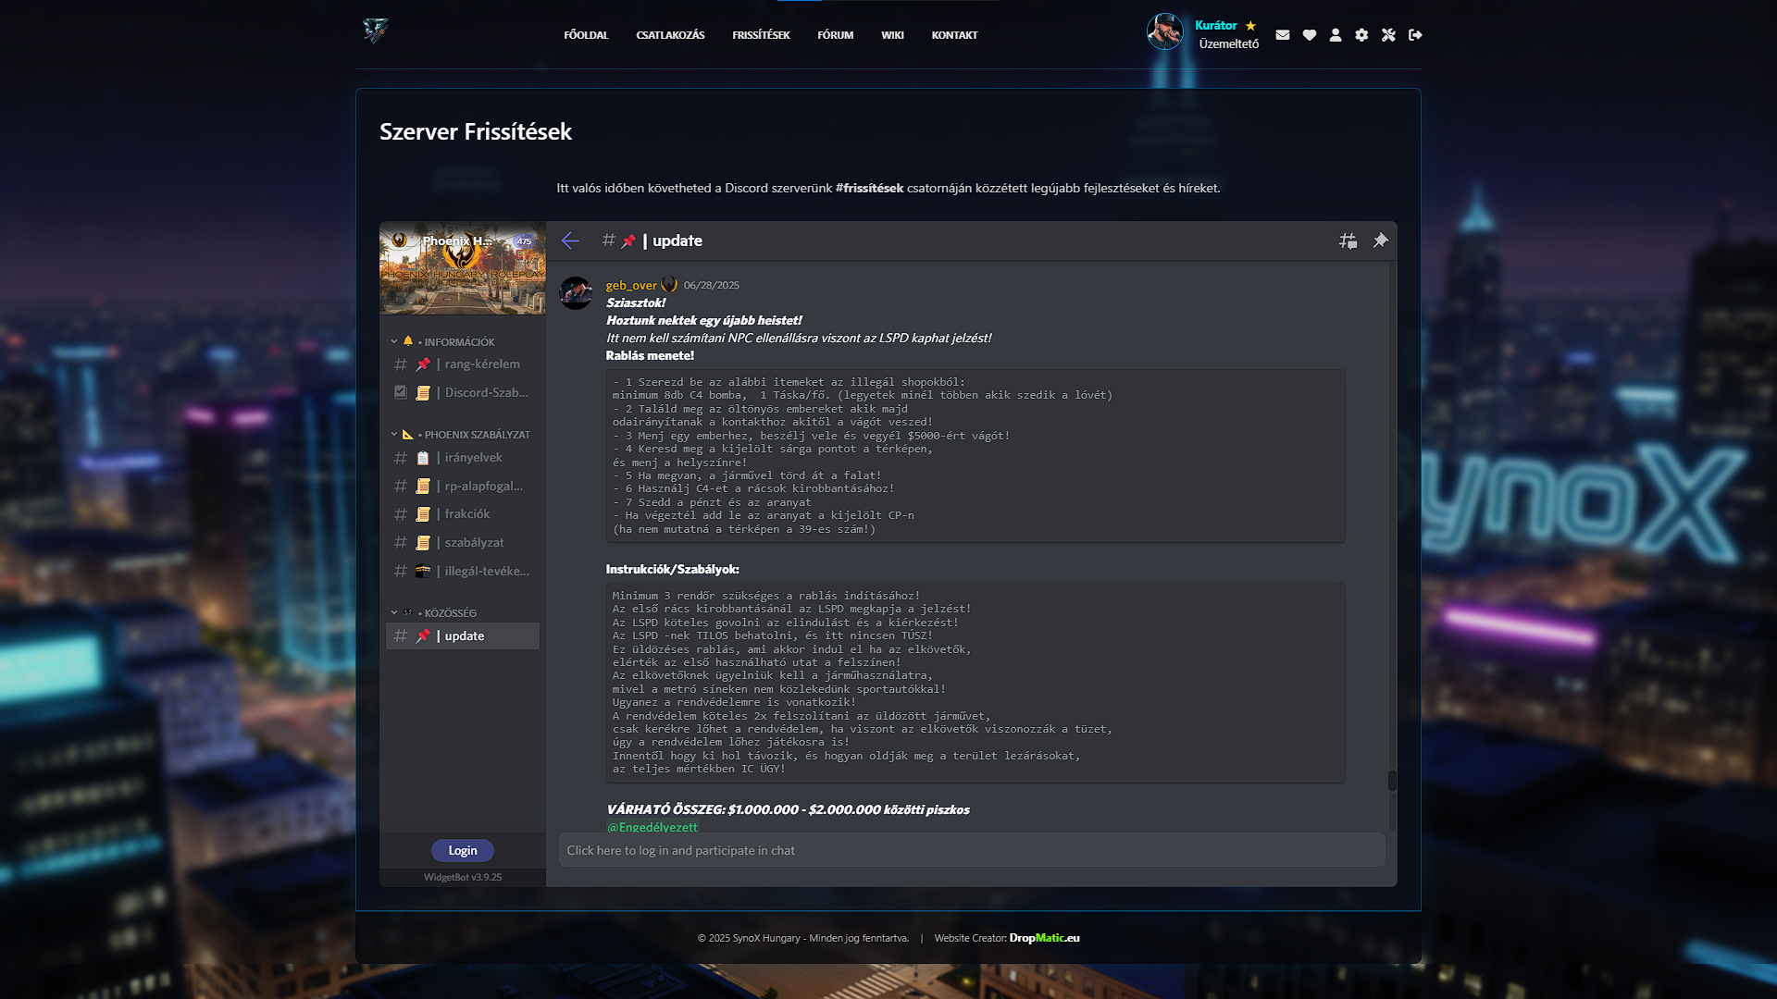Click the blue back arrow in Discord widget

(570, 240)
